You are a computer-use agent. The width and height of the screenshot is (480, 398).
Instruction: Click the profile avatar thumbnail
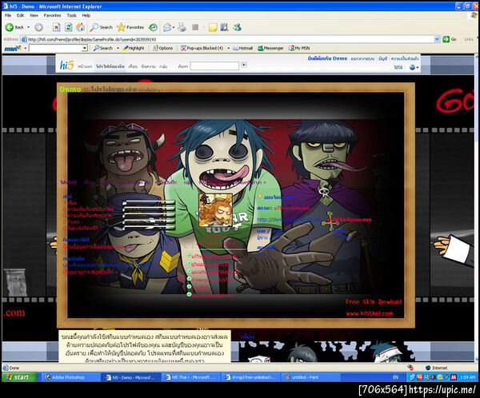coord(215,210)
